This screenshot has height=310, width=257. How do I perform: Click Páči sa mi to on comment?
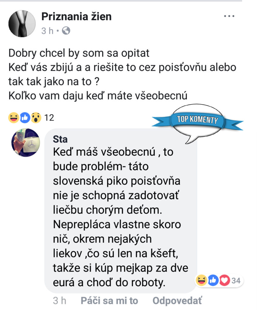point(109,301)
